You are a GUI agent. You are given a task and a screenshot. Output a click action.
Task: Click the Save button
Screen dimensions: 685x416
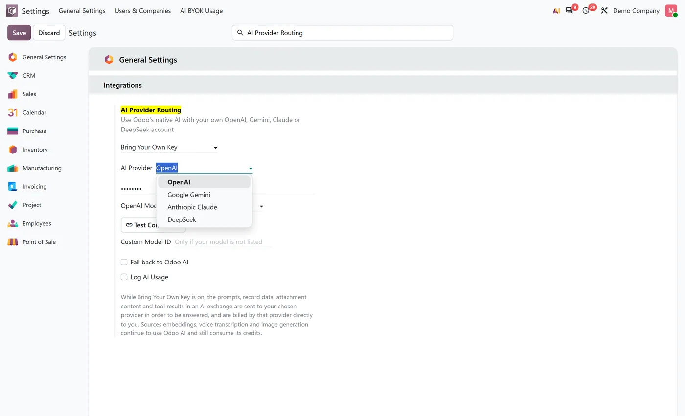pos(19,33)
